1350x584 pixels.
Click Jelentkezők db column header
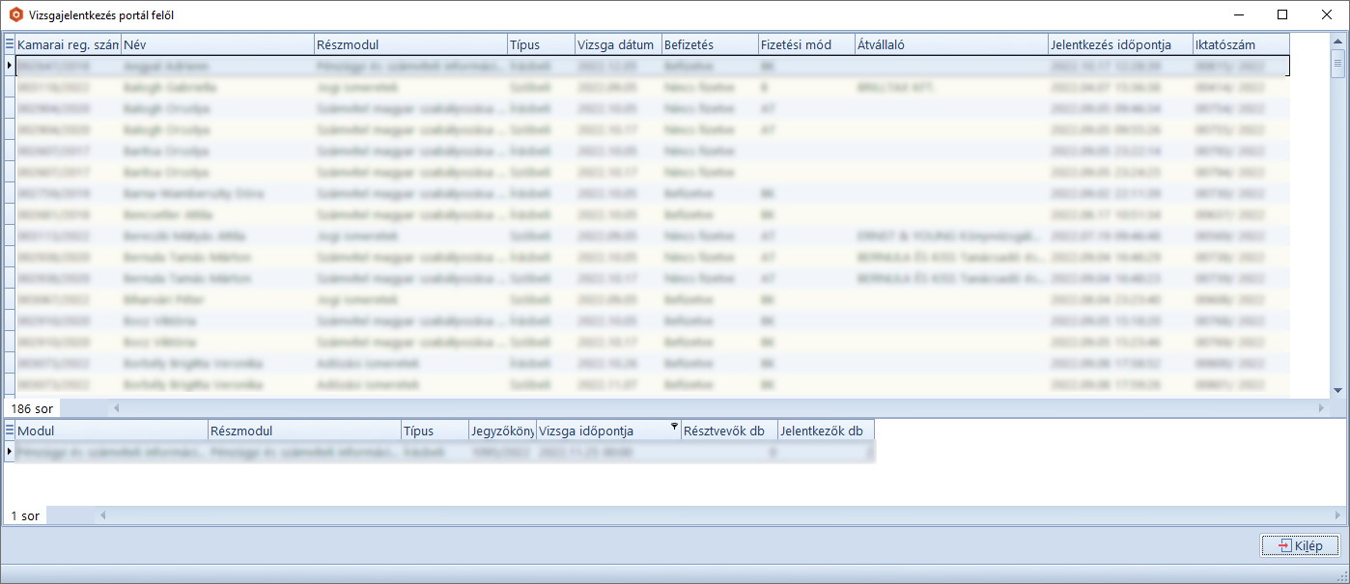pos(826,431)
